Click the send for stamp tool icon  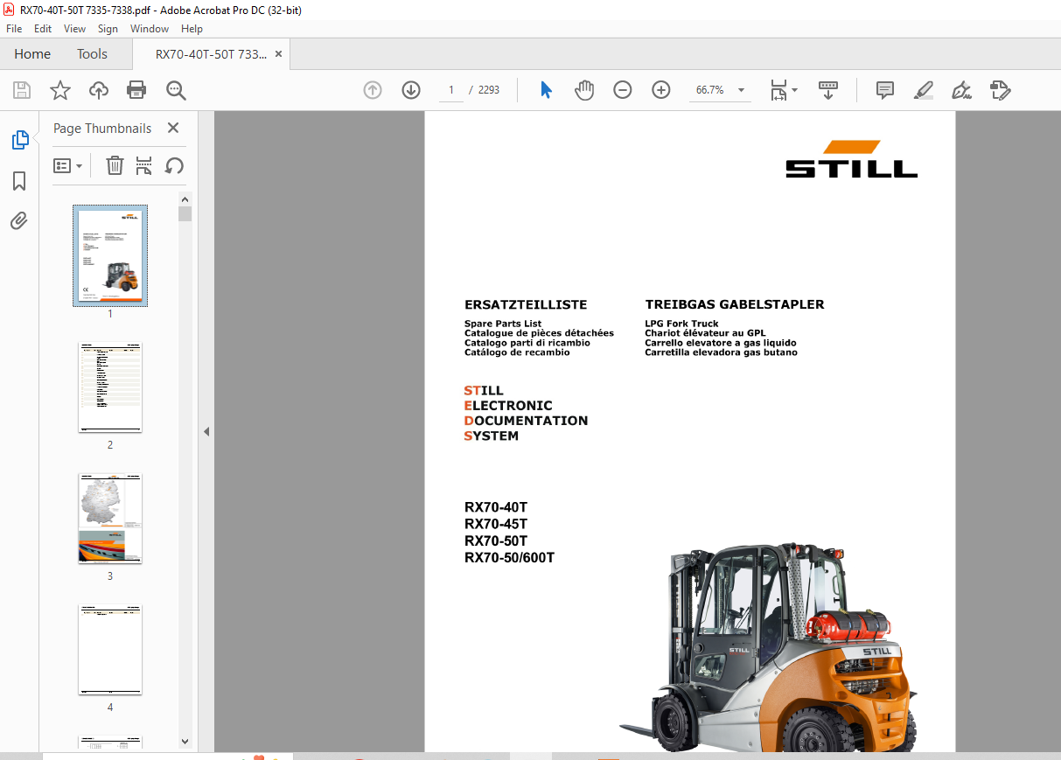click(1000, 90)
